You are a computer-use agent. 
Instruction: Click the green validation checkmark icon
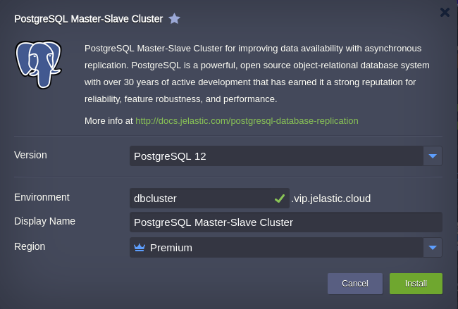coord(280,198)
